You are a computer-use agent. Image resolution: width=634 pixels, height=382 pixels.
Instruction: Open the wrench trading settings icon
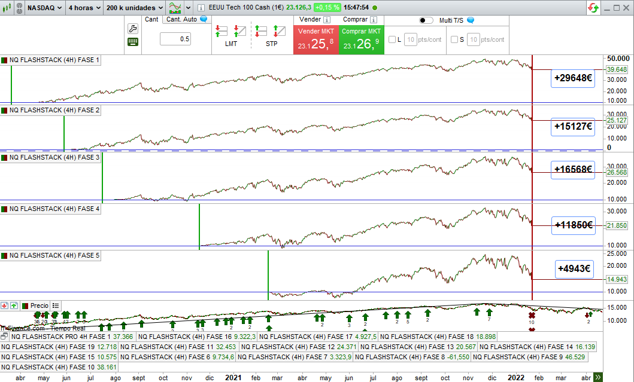pyautogui.click(x=133, y=29)
